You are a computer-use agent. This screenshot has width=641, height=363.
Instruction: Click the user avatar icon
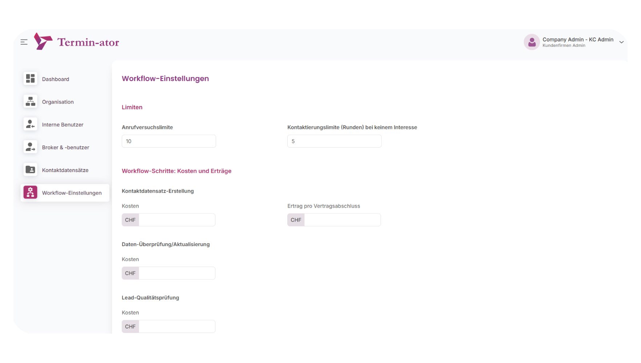click(531, 42)
